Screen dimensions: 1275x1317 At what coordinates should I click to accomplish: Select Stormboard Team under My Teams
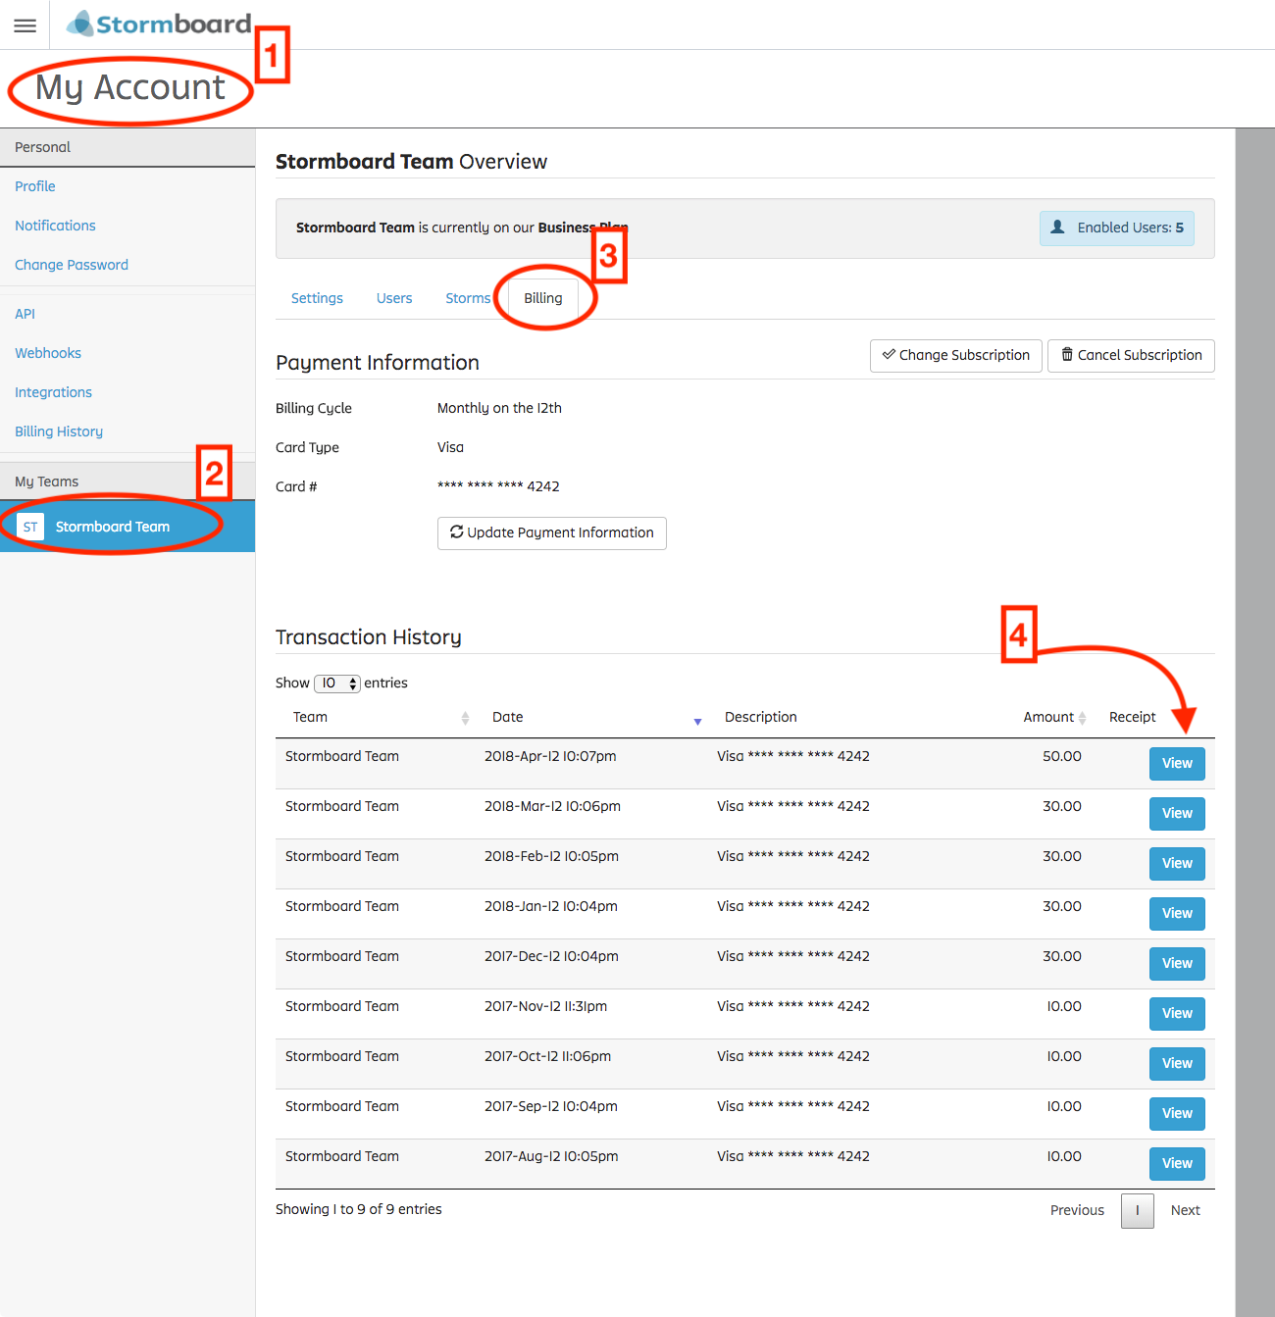[127, 527]
